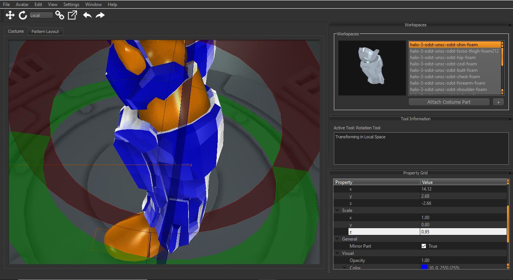The height and width of the screenshot is (280, 513).
Task: Switch to the Pattern Layout tab
Action: point(45,32)
